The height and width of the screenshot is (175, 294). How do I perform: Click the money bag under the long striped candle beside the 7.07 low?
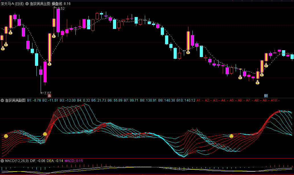(x=49, y=64)
